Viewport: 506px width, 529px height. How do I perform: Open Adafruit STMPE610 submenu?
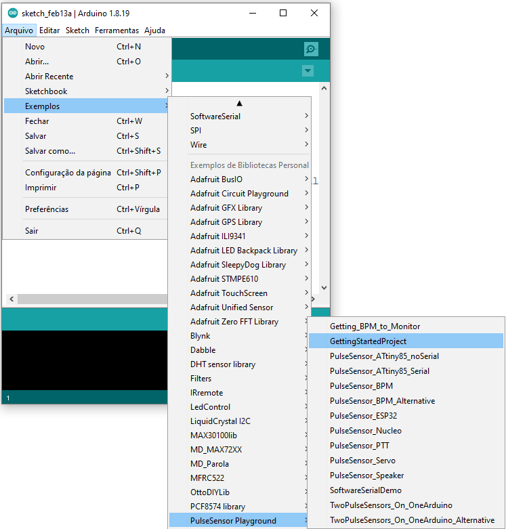(240, 278)
